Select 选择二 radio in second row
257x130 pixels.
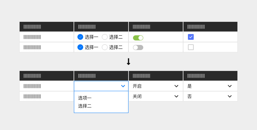[105, 47]
